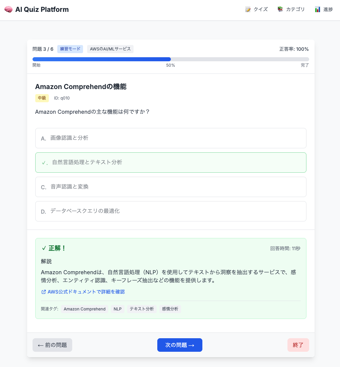Screen dimensions: 340x367
Task: Click the books icon beside カテゴリ
Action: click(280, 9)
